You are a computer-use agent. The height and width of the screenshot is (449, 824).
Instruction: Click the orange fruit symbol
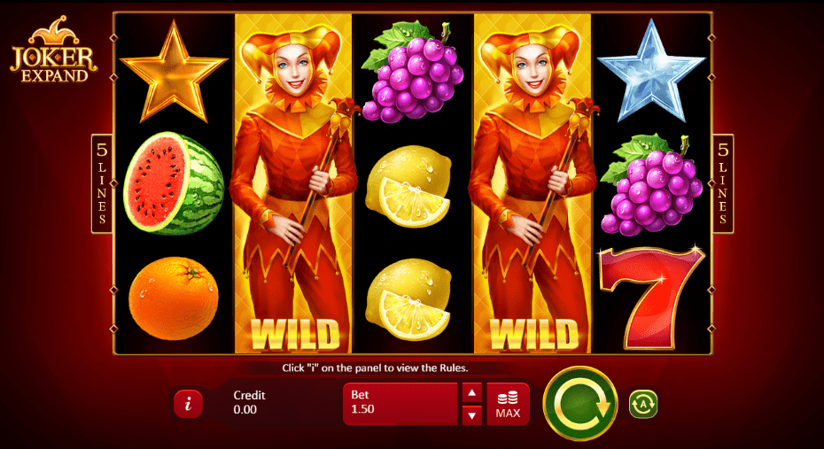174,298
